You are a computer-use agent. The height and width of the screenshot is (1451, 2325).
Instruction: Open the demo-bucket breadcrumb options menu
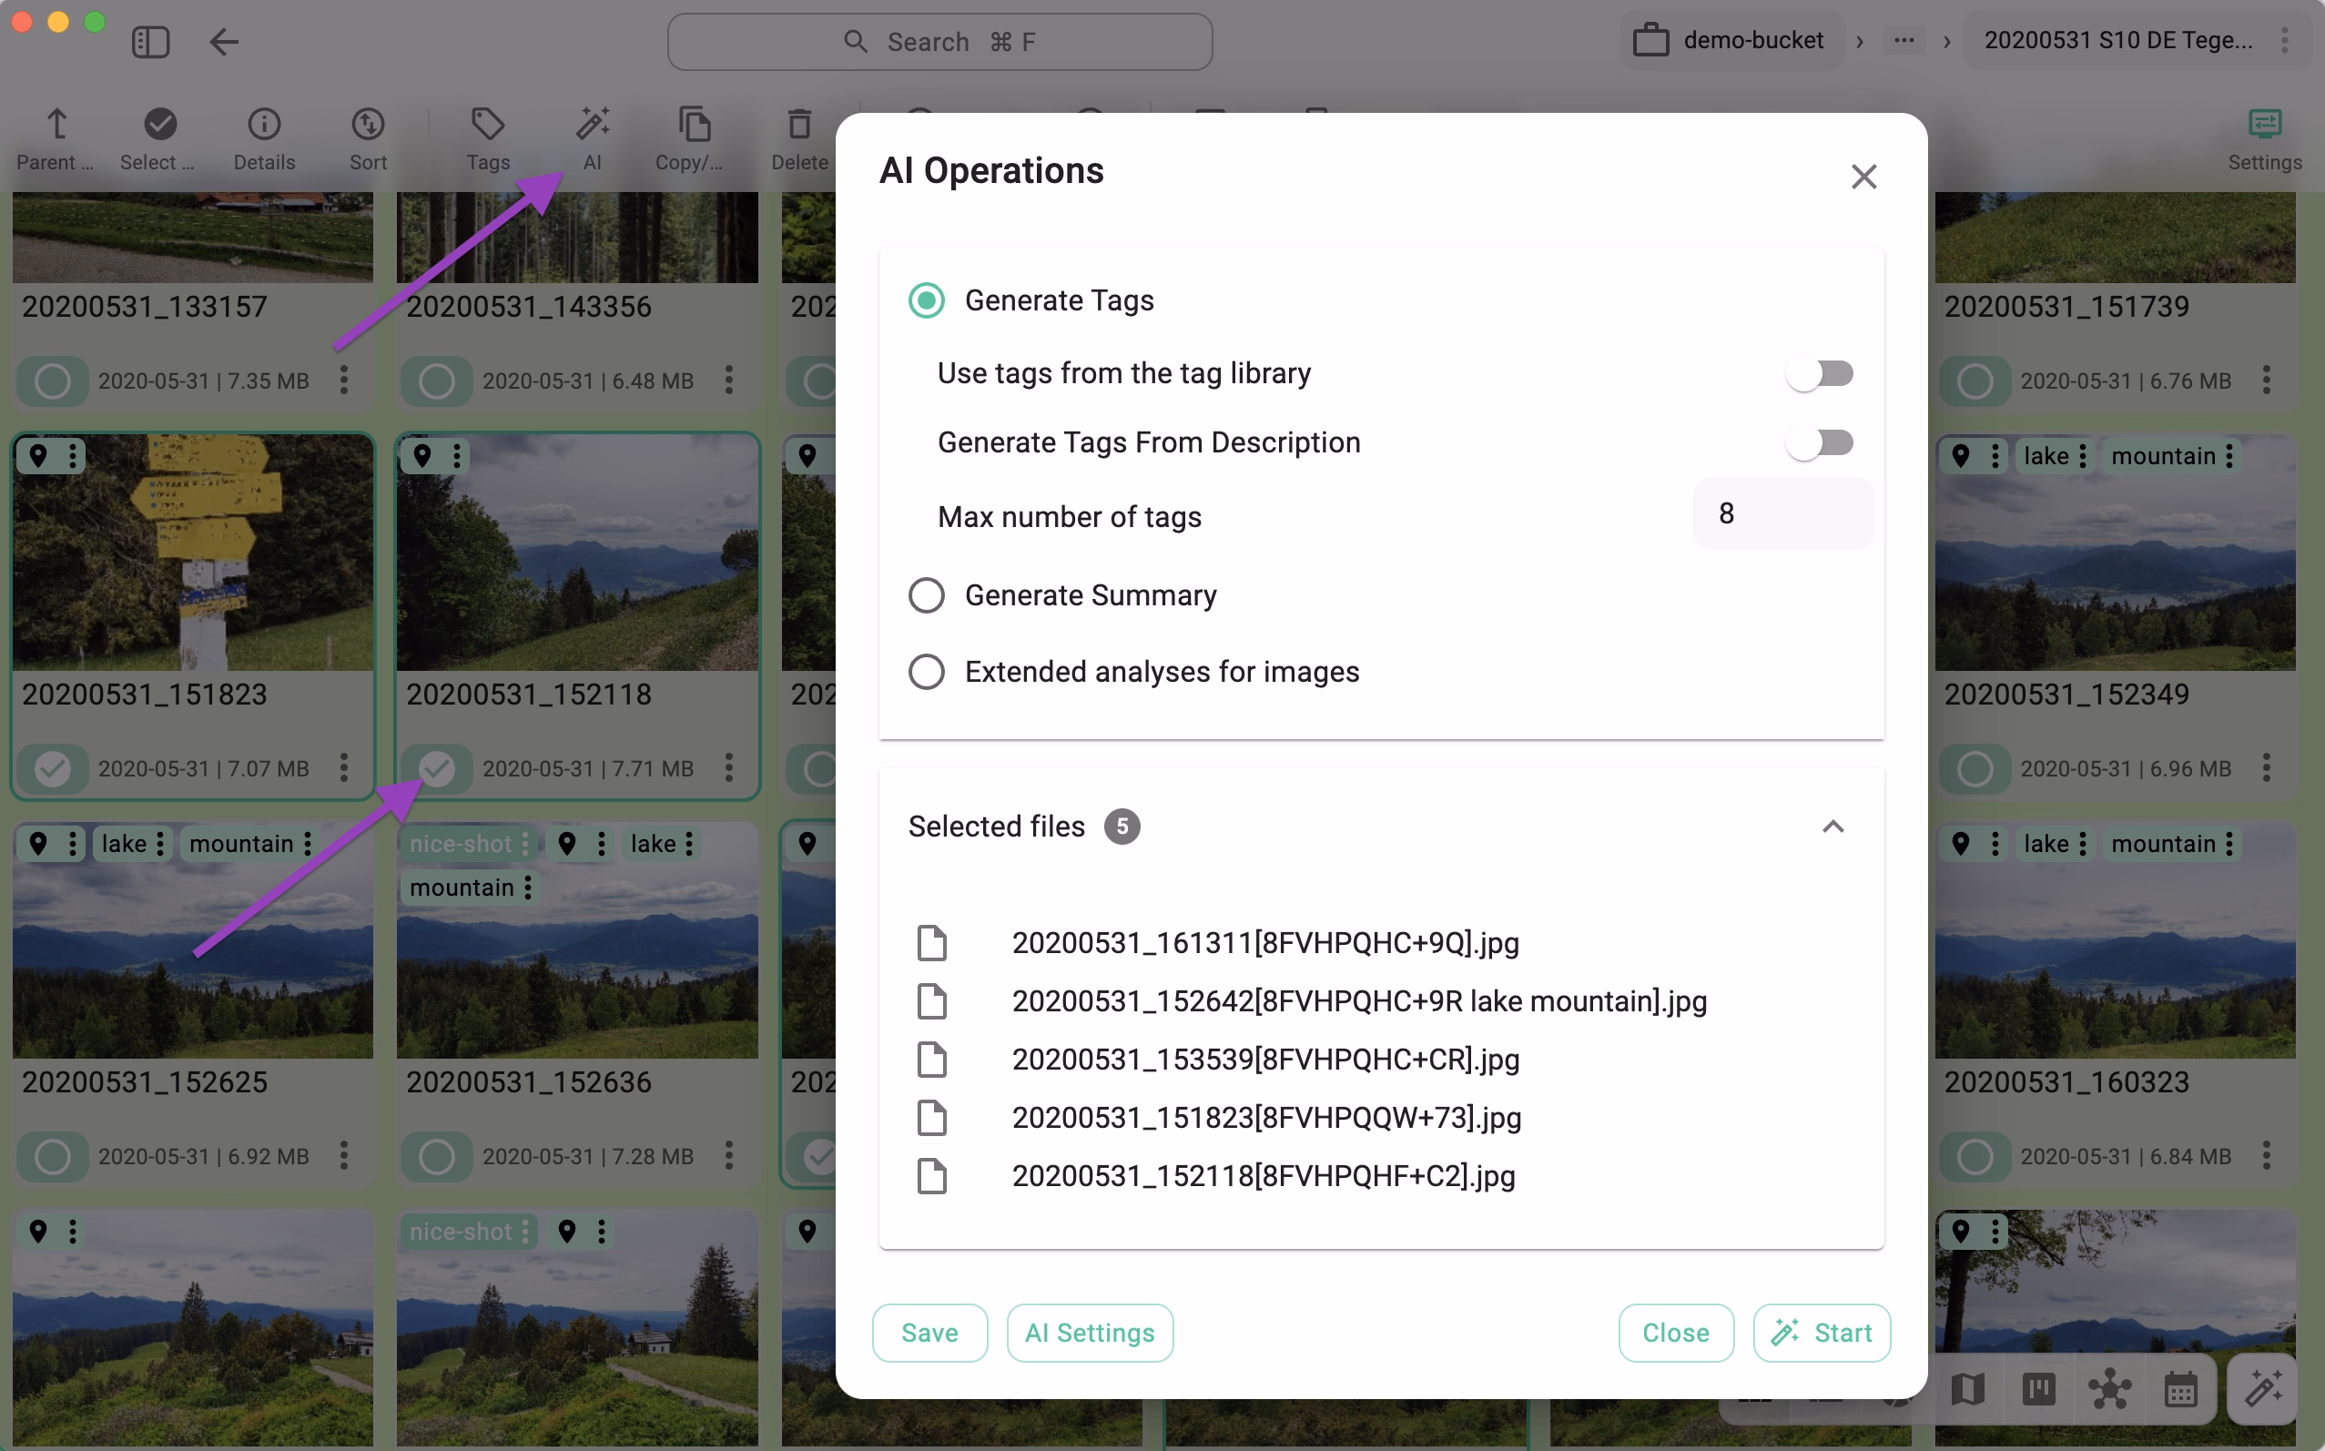(1904, 41)
